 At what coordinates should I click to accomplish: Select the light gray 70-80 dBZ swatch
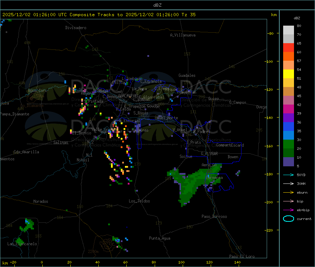pyautogui.click(x=288, y=30)
